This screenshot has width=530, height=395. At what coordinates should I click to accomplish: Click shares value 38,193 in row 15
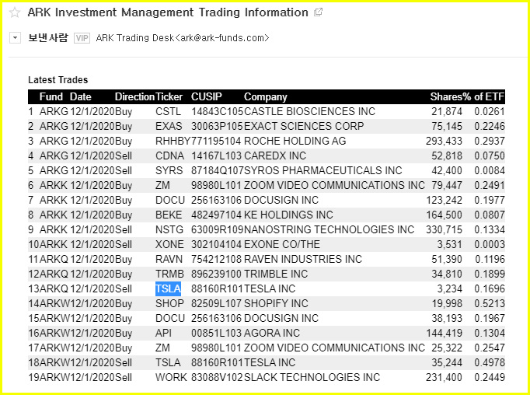pyautogui.click(x=447, y=319)
